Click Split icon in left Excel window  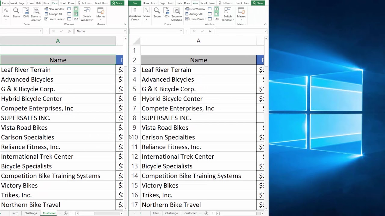click(x=69, y=9)
